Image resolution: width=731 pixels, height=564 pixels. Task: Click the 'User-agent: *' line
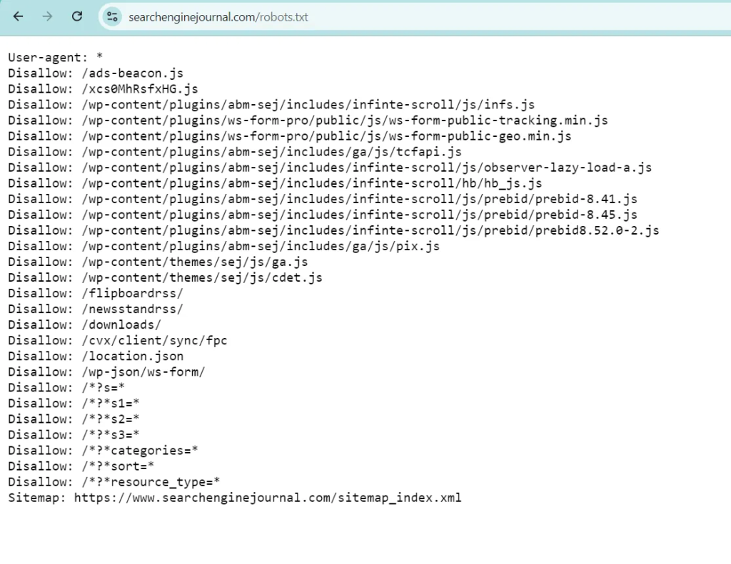click(55, 57)
